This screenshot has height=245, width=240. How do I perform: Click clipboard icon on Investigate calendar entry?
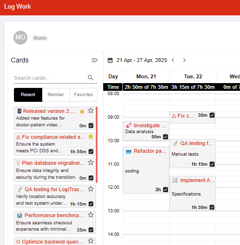pos(166,136)
